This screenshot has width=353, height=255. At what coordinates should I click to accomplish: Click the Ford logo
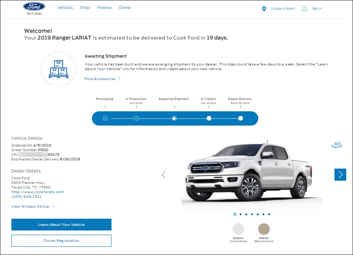click(34, 7)
